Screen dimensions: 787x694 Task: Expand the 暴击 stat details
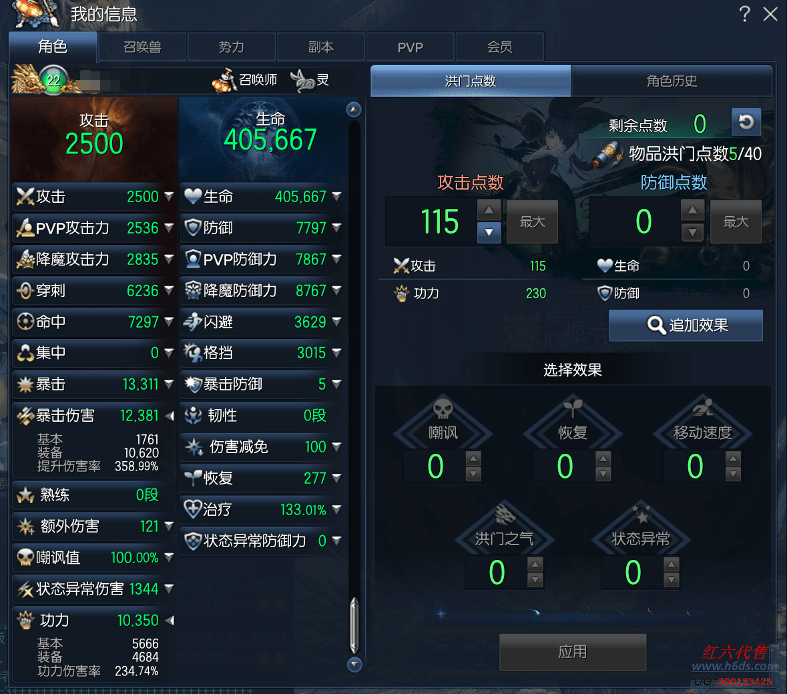169,384
